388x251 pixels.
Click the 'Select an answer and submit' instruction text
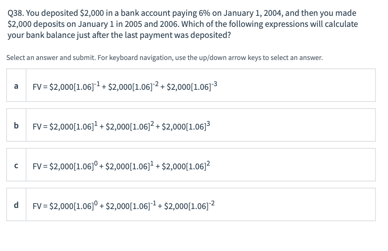164,57
